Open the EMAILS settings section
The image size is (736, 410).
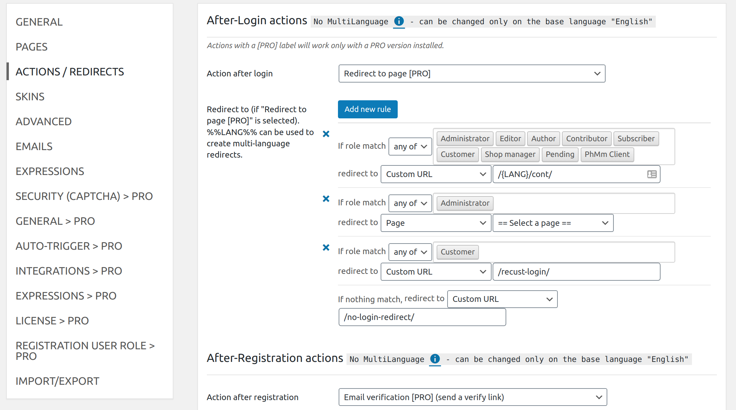pos(34,146)
